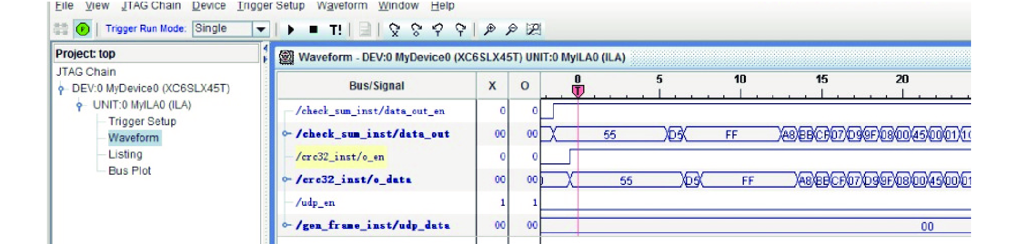Screen dimensions: 1019x244
Task: Open the Trigger Setup menu
Action: coord(271,6)
